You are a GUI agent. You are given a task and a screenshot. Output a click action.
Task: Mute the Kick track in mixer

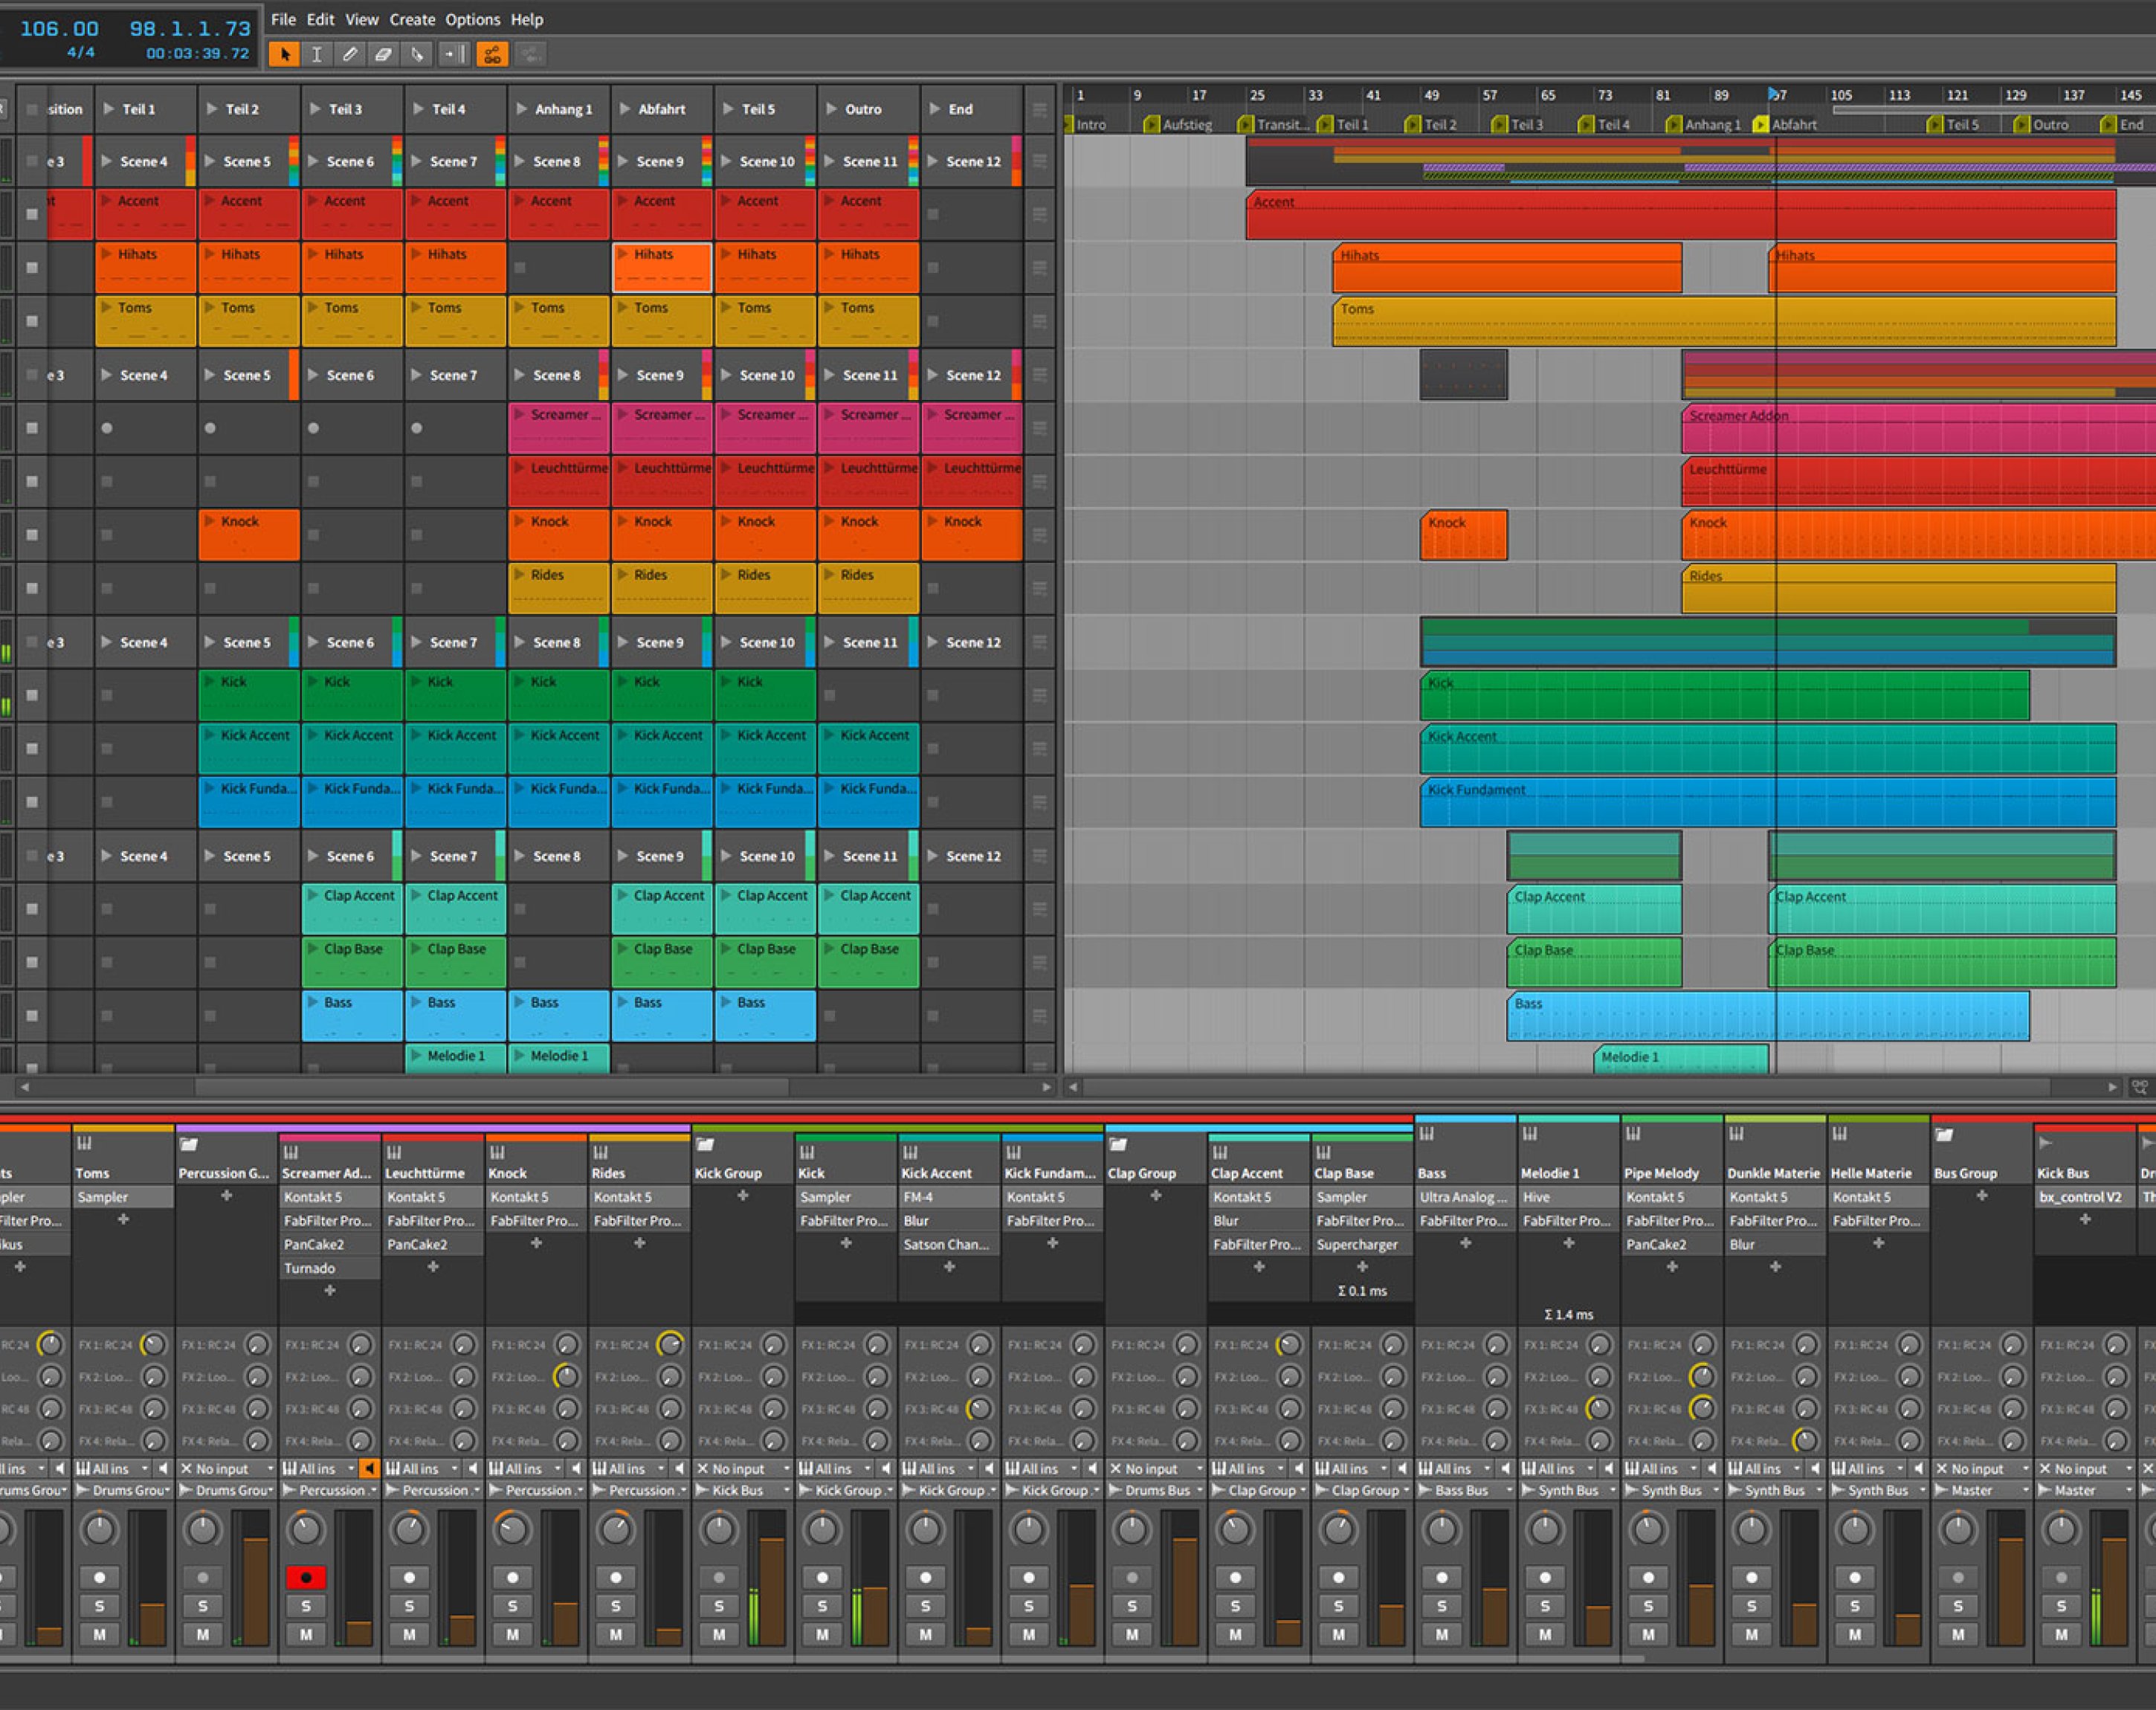tap(822, 1634)
